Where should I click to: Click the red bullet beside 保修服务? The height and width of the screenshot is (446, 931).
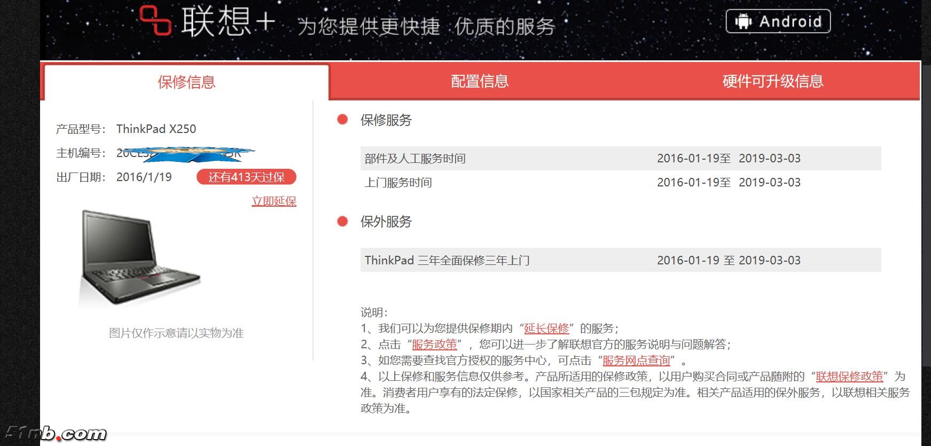pyautogui.click(x=342, y=120)
